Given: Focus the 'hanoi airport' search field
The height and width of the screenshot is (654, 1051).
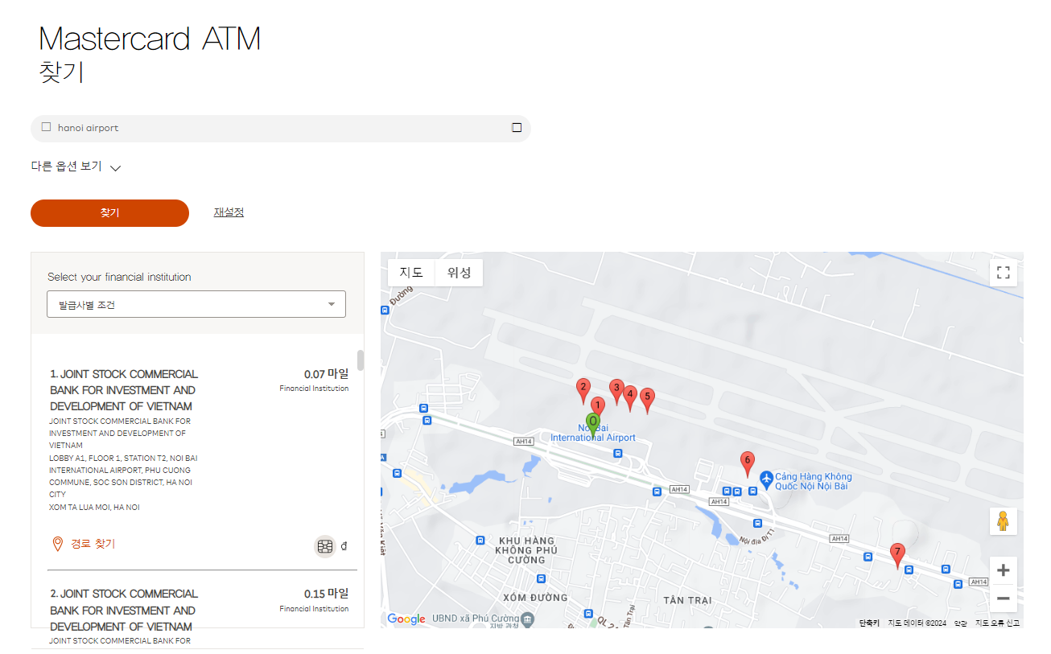Looking at the screenshot, I should click(281, 128).
